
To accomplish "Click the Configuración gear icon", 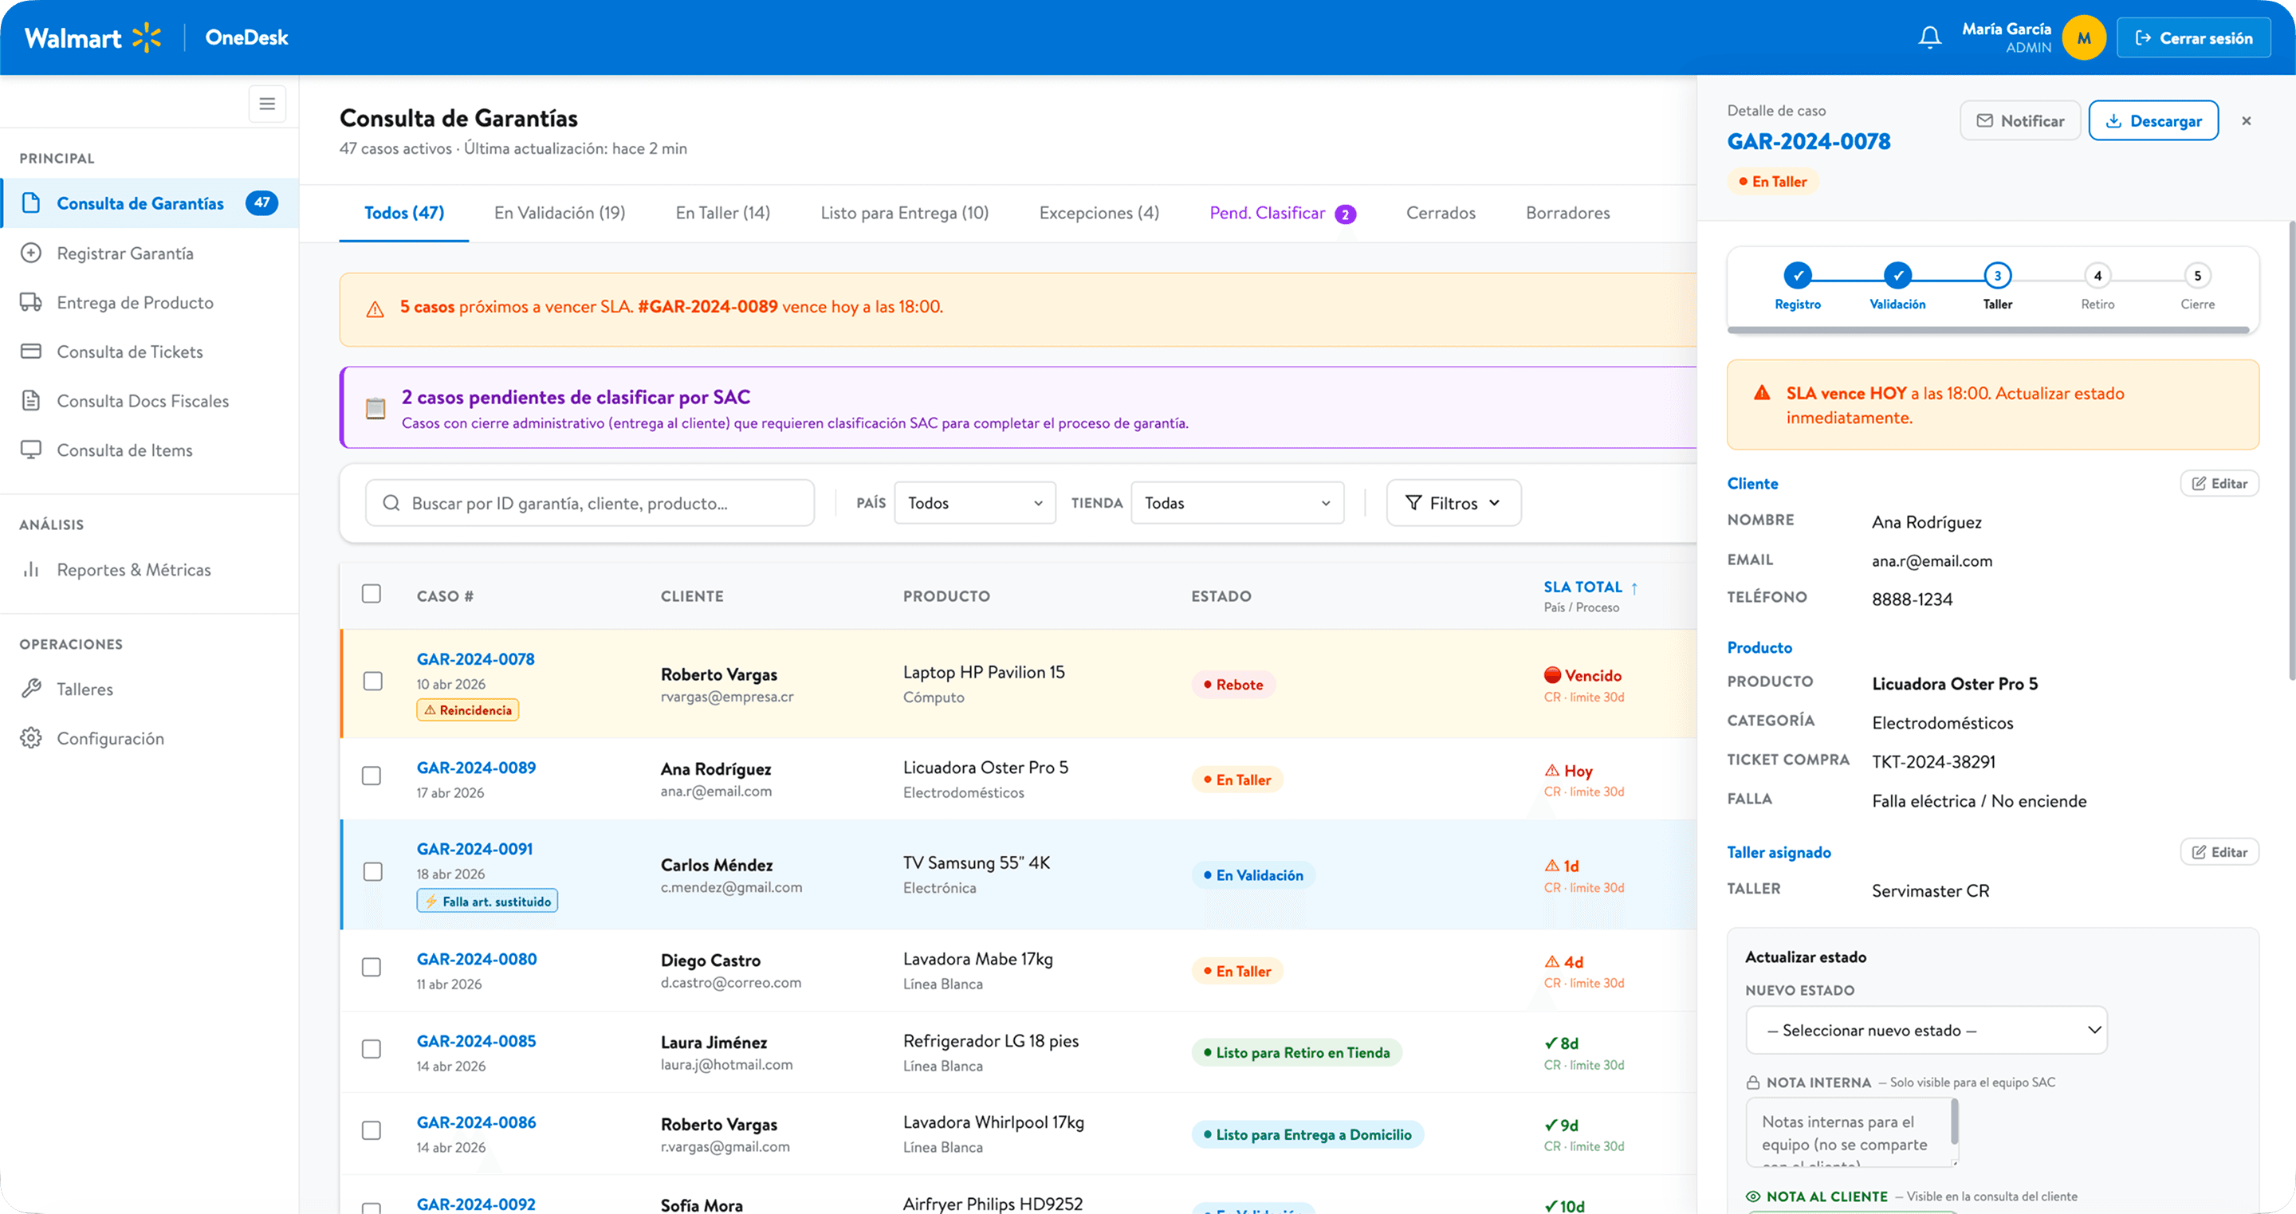I will (x=31, y=737).
